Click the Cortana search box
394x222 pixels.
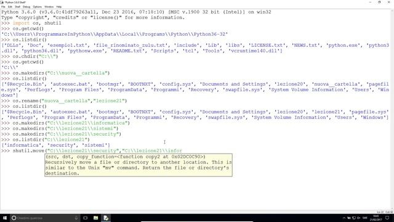[45, 218]
